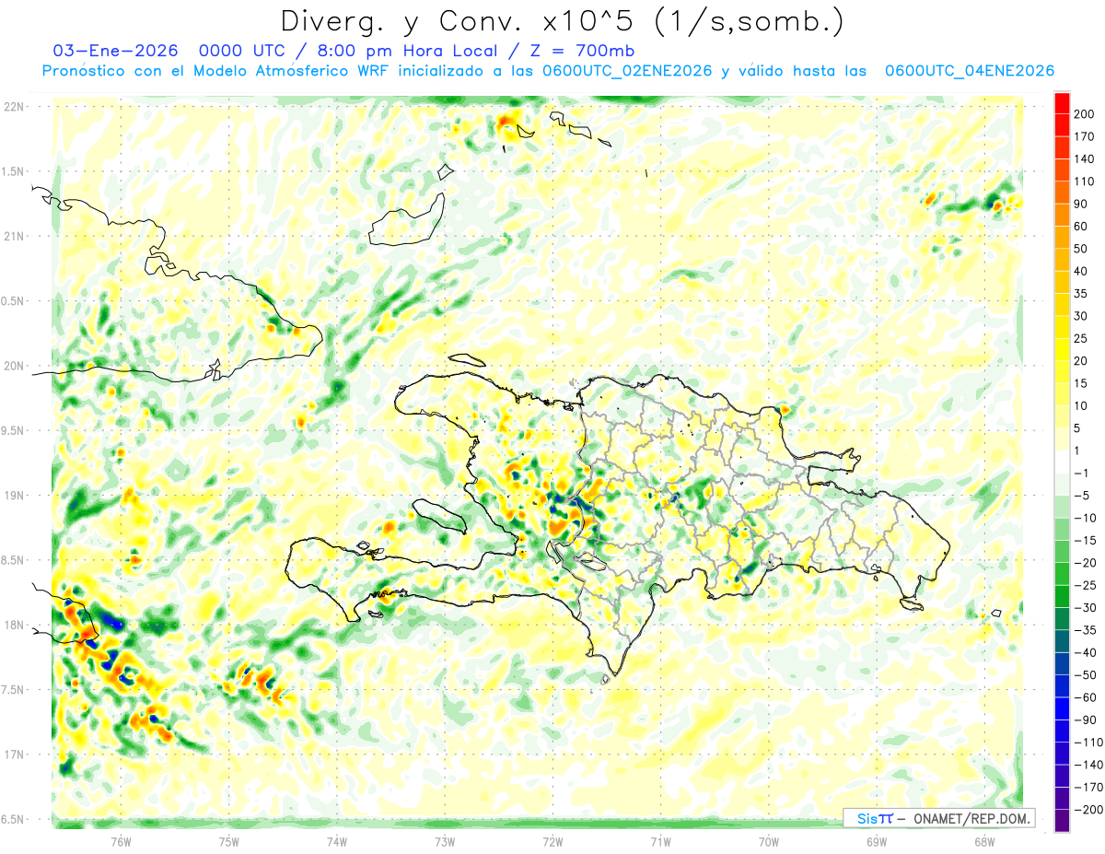
Task: Click the dark purple colorbar segment below -200
Action: (x=1062, y=820)
